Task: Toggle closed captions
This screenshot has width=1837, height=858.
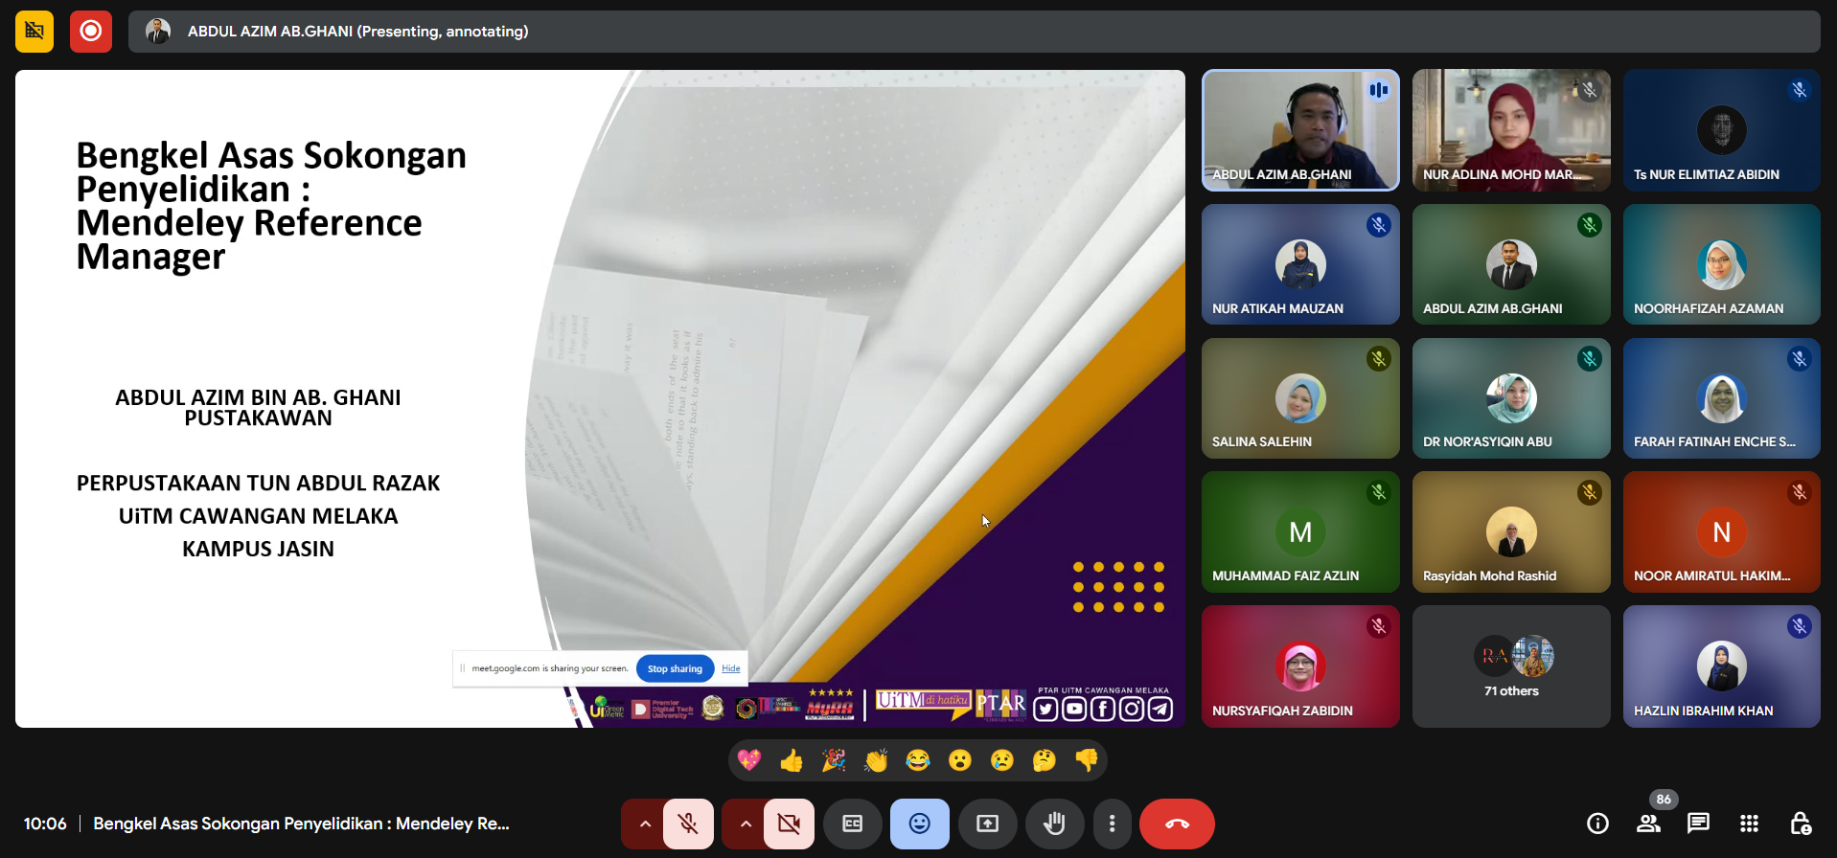Action: click(x=853, y=824)
